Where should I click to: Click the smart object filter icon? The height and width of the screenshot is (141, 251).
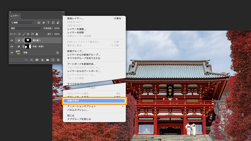pos(58,22)
